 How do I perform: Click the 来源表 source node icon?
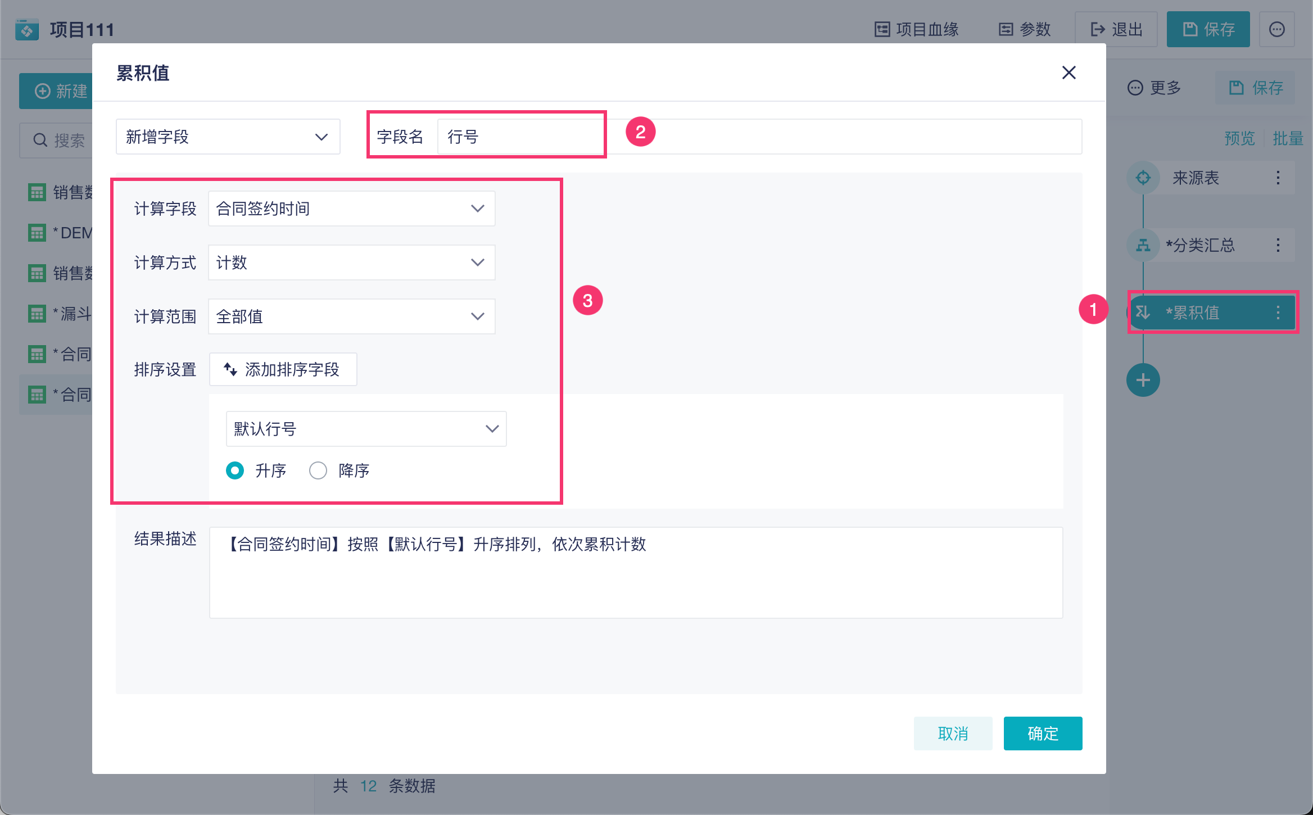tap(1143, 178)
